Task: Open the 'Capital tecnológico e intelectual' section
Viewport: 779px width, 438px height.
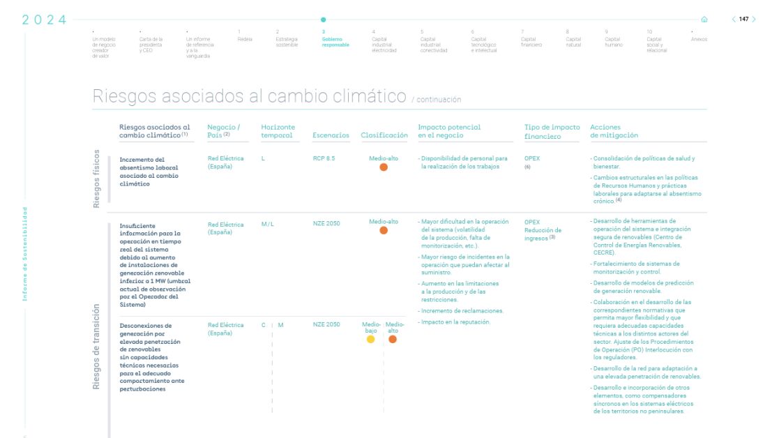Action: (485, 45)
